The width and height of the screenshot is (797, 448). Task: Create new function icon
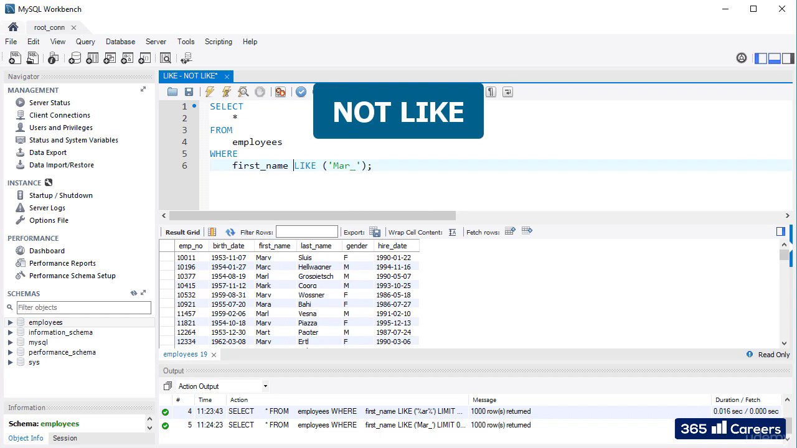144,58
